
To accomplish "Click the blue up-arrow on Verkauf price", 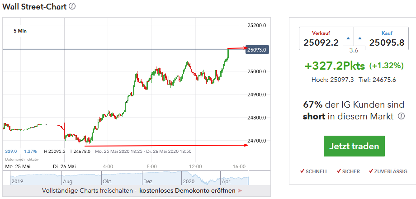I will tap(347, 38).
